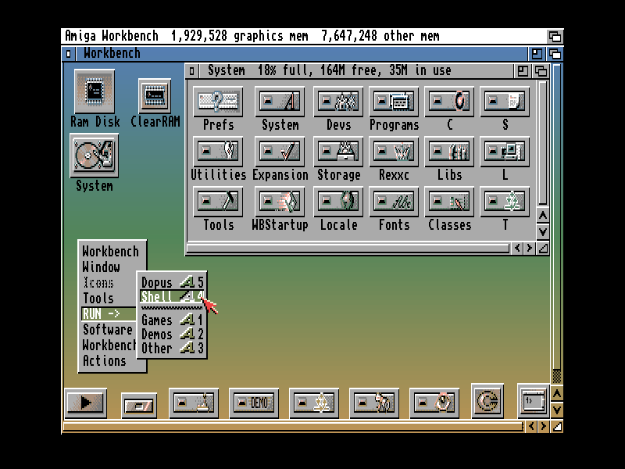The height and width of the screenshot is (469, 625).
Task: Click the Workbench window scroll-up arrow
Action: (x=557, y=394)
